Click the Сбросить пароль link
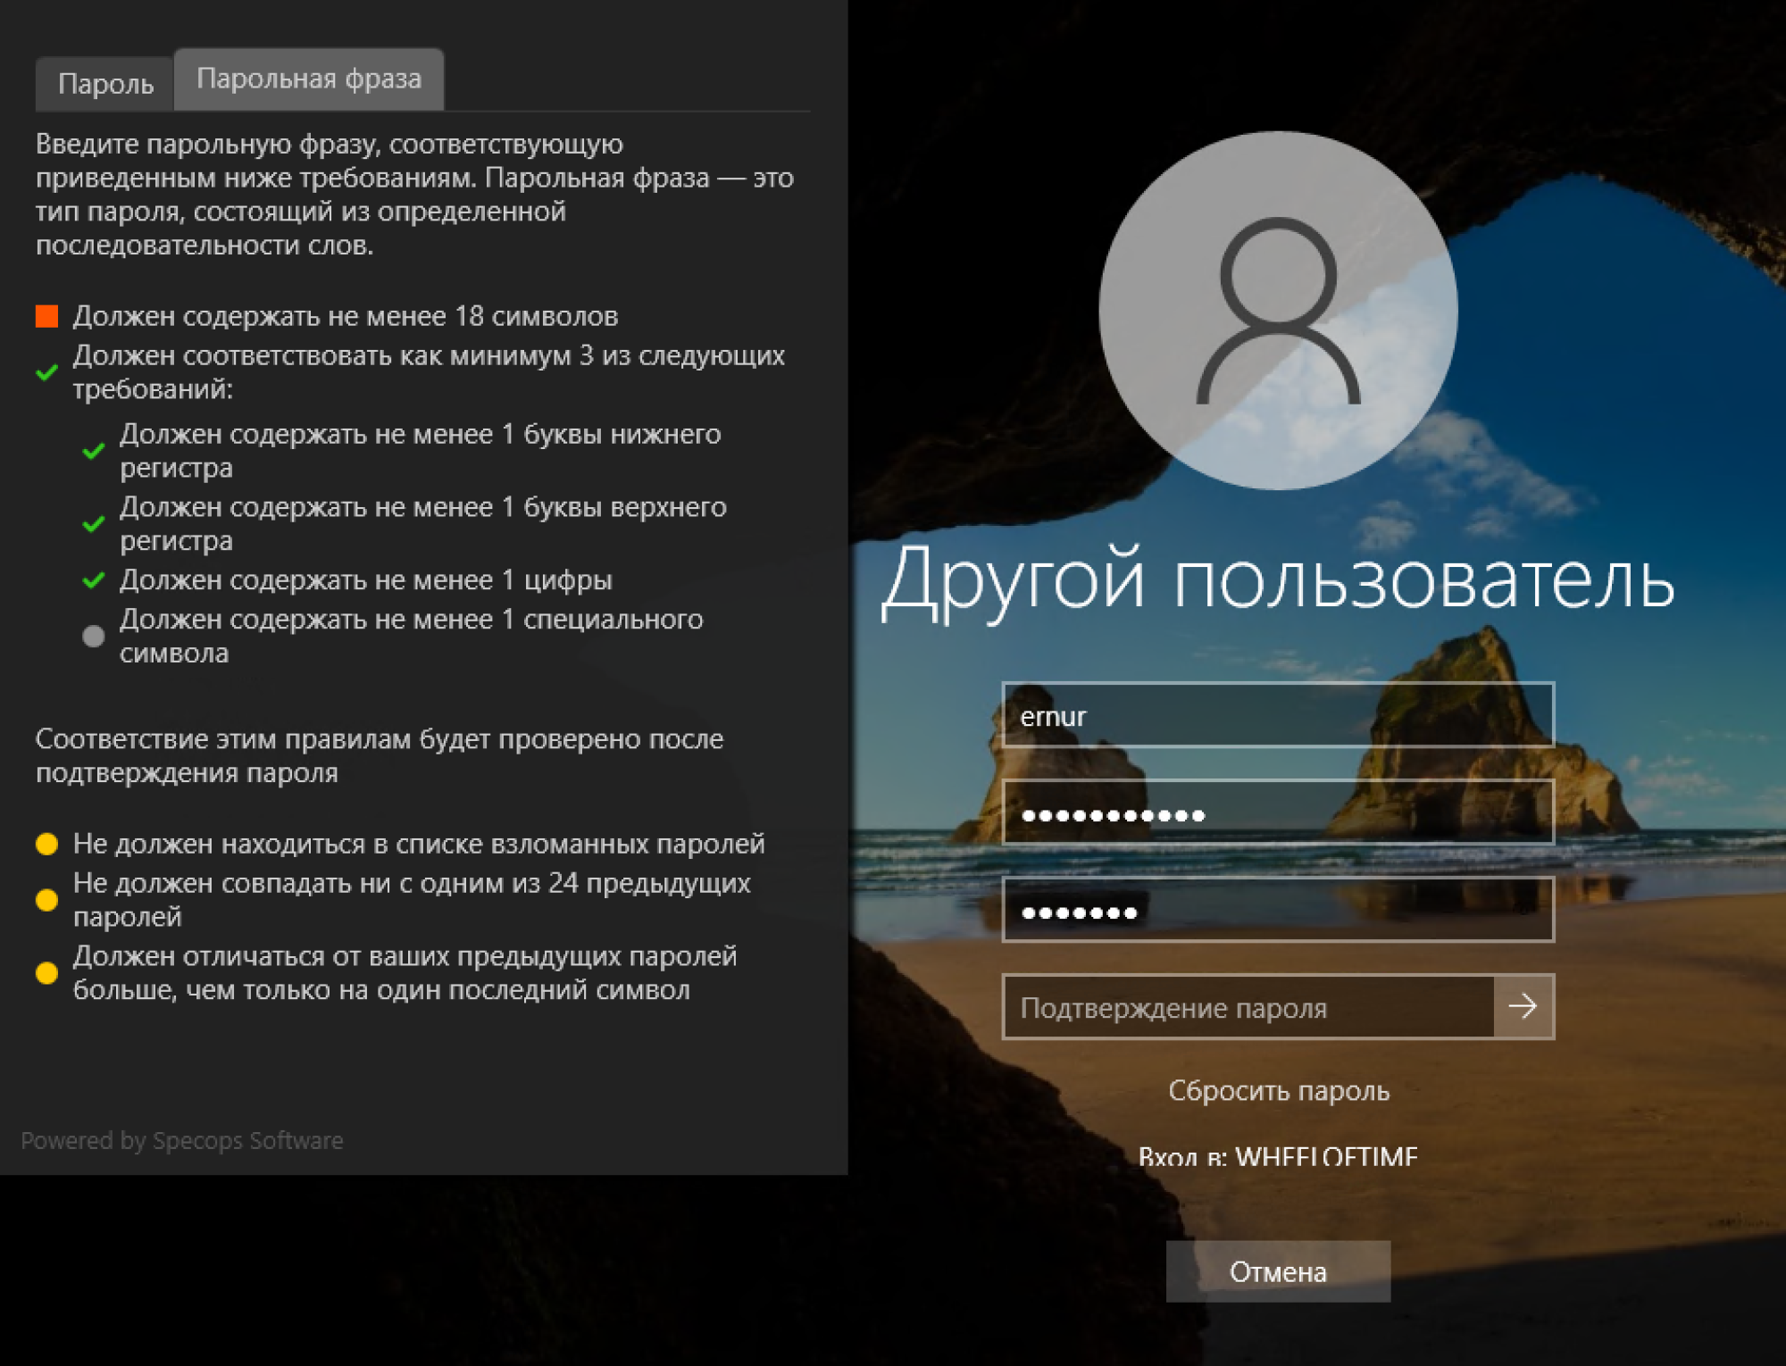Viewport: 1786px width, 1366px height. click(1278, 1091)
